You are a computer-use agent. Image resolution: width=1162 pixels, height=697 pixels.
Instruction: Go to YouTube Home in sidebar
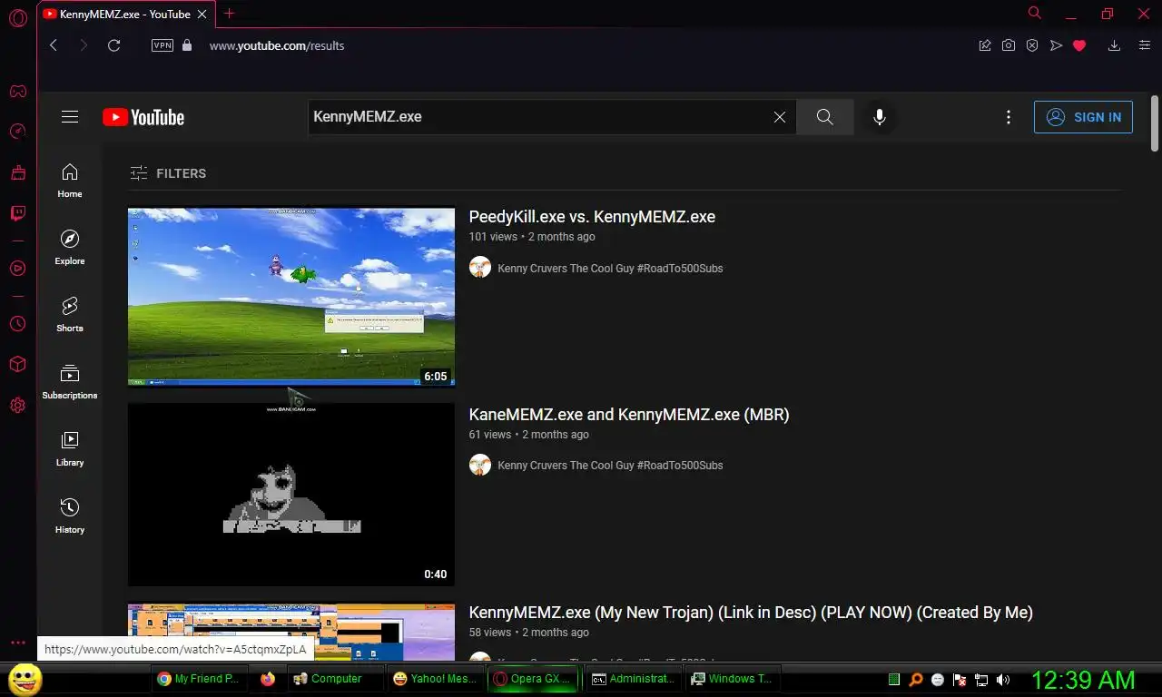point(70,181)
